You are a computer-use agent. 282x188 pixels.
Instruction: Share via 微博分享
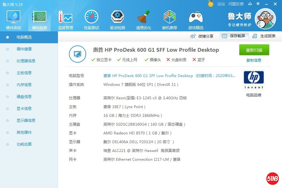pos(202,36)
